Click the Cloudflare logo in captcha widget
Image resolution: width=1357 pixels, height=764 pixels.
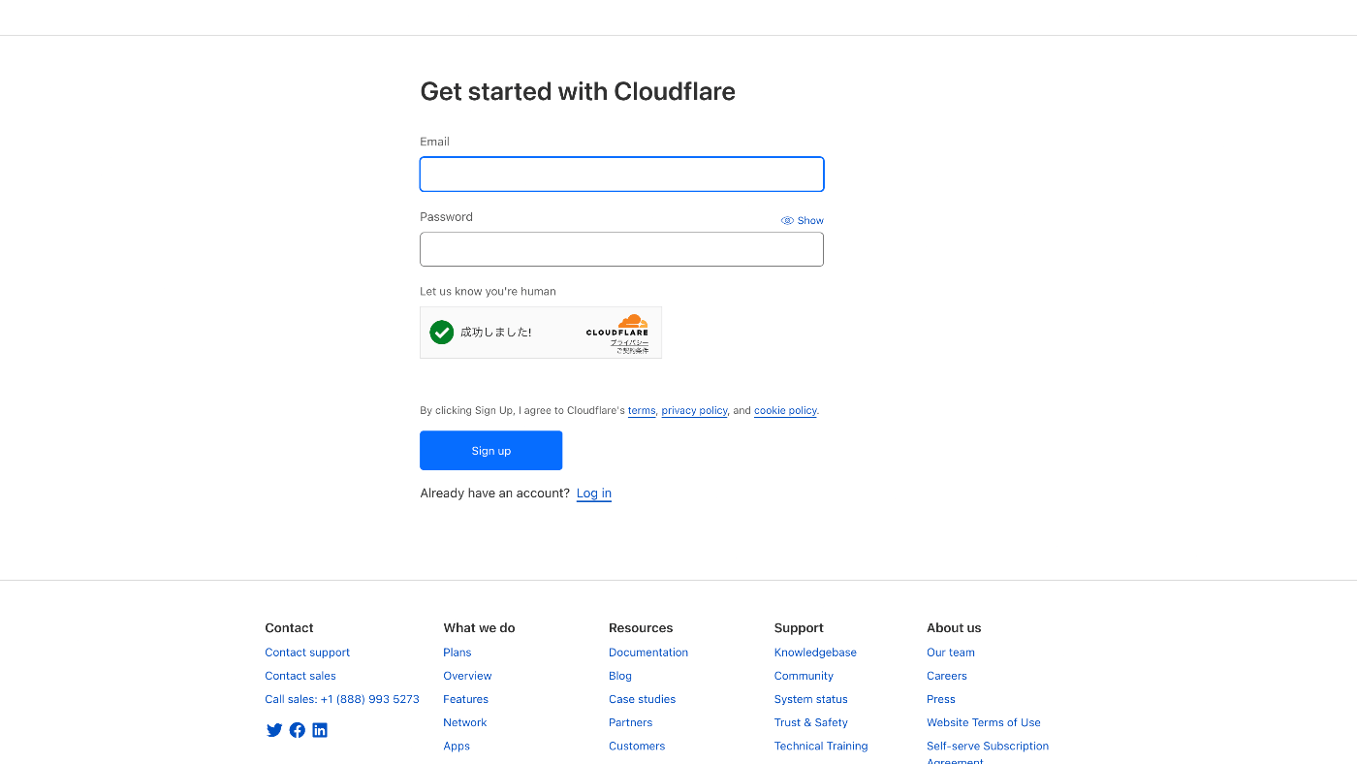[617, 325]
